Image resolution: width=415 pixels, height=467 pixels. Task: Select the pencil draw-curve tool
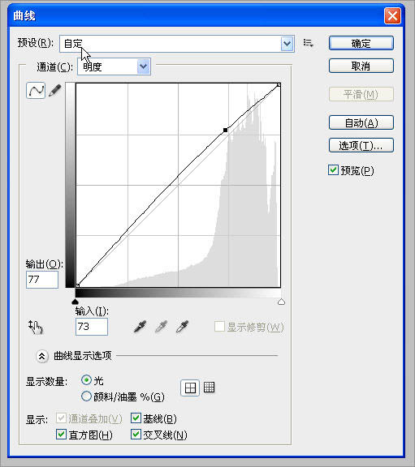[x=55, y=90]
